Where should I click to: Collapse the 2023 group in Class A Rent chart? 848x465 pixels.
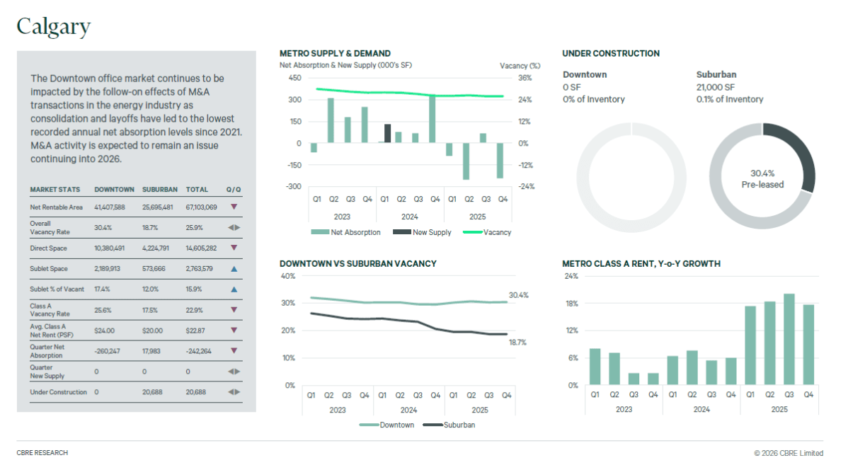tap(624, 408)
